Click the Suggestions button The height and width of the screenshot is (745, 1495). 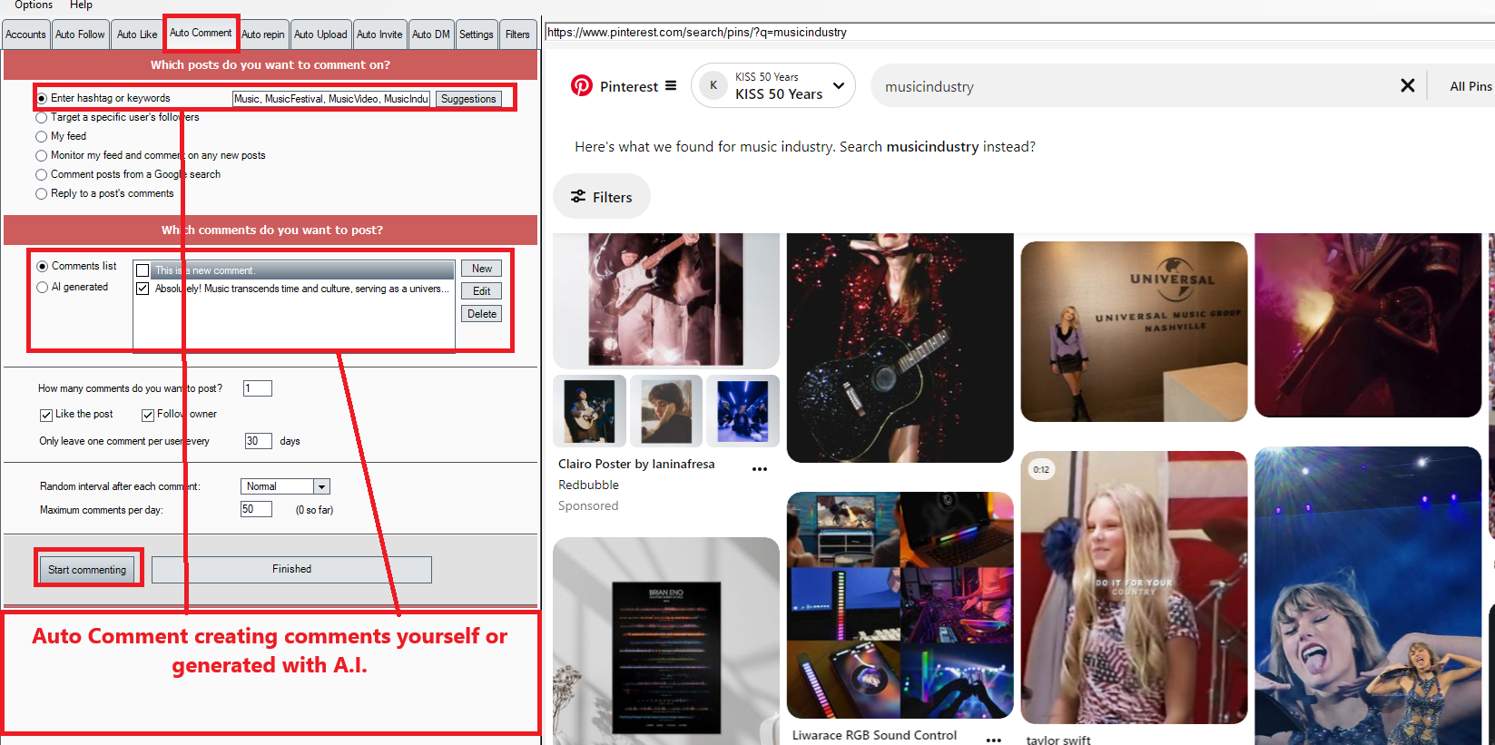pos(468,99)
